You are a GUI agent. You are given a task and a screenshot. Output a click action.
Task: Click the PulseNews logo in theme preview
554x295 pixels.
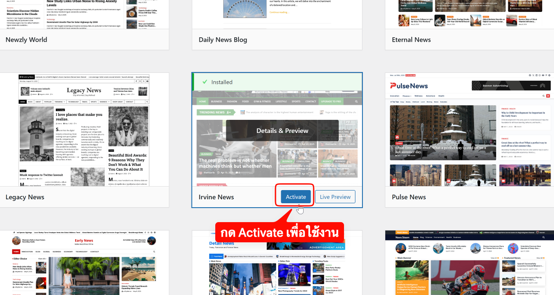click(409, 85)
